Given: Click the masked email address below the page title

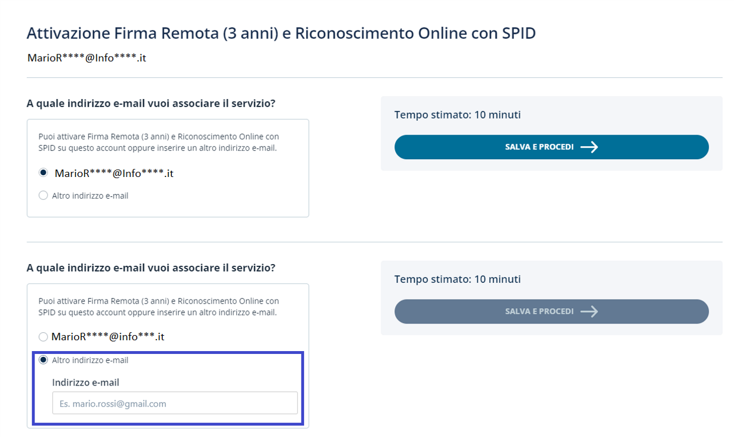Looking at the screenshot, I should (87, 58).
